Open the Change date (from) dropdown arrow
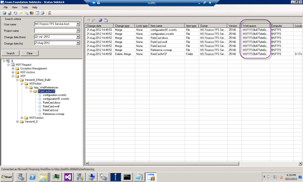This screenshot has width=303, height=182. 78,37
